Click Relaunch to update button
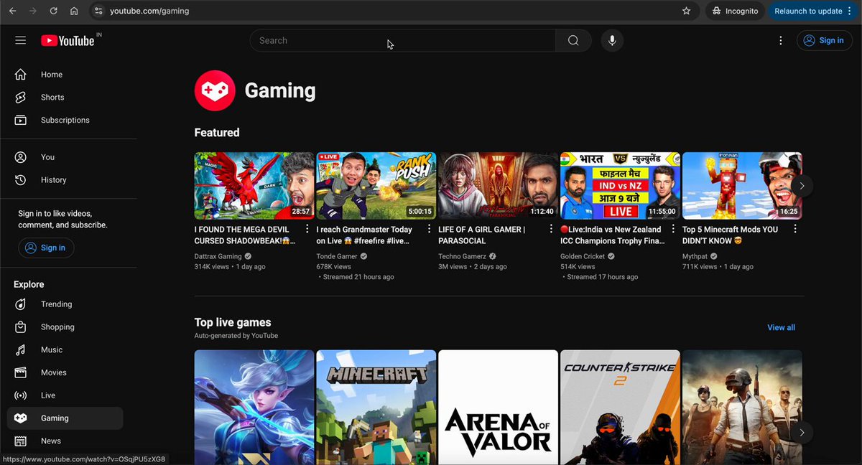This screenshot has width=862, height=465. coord(813,11)
